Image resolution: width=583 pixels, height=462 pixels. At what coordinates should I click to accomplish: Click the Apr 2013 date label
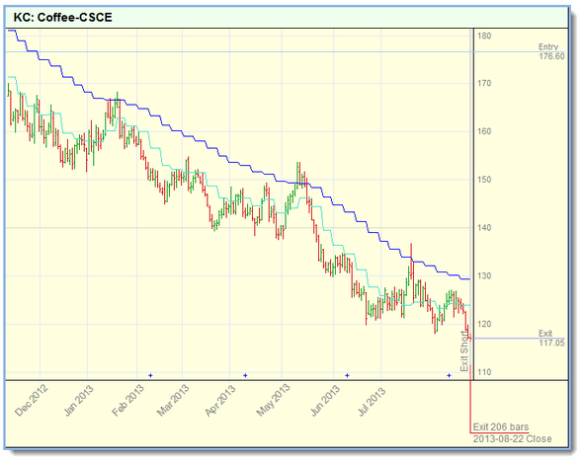220,400
